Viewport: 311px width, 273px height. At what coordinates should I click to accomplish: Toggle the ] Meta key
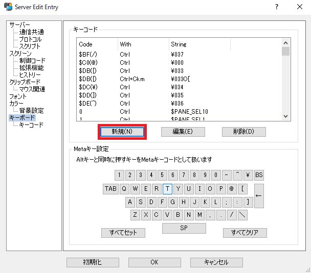[248, 202]
